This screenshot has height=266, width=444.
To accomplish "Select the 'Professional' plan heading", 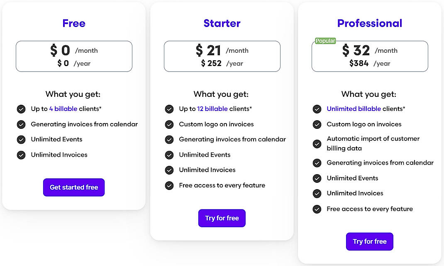I will [x=369, y=23].
